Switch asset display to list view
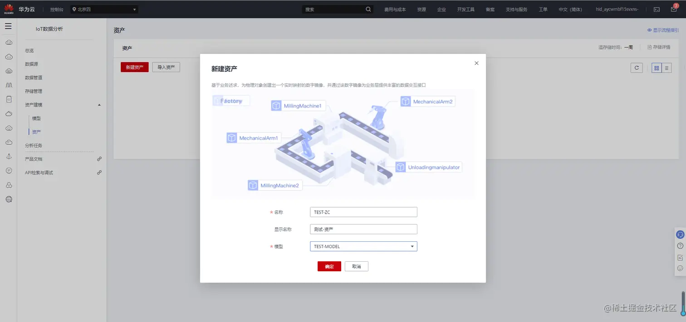 tap(667, 68)
